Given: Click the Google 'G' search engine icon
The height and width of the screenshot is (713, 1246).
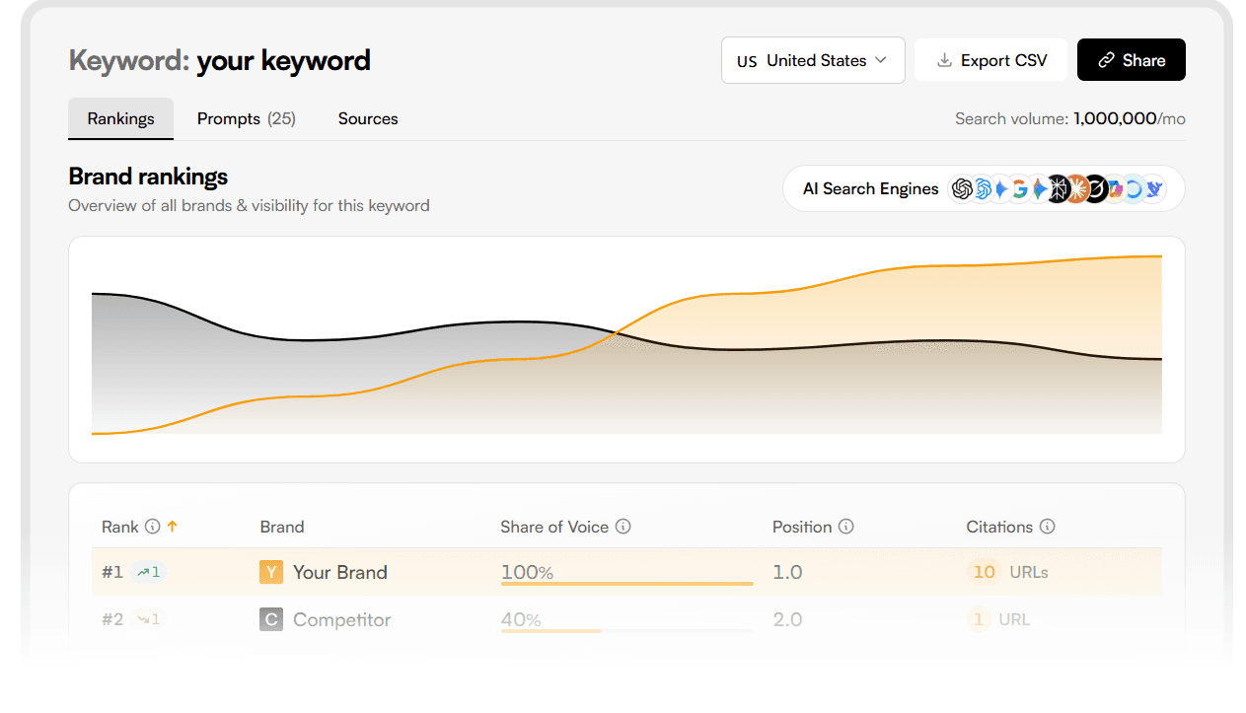Looking at the screenshot, I should (x=1020, y=188).
